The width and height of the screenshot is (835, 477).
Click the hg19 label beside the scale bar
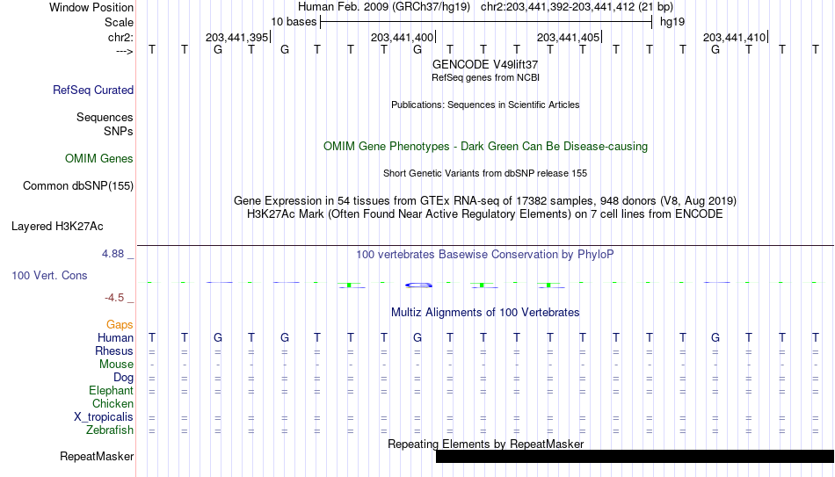pos(672,22)
